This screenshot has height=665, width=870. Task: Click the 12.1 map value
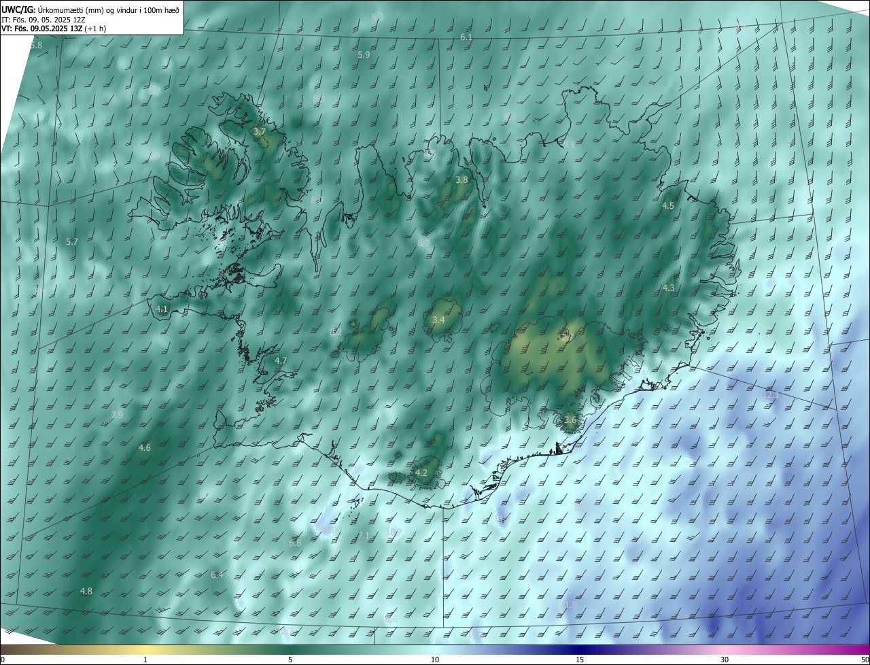click(x=771, y=394)
